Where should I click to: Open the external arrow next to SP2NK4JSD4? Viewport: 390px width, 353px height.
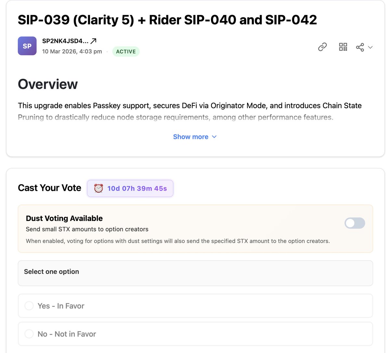click(94, 41)
